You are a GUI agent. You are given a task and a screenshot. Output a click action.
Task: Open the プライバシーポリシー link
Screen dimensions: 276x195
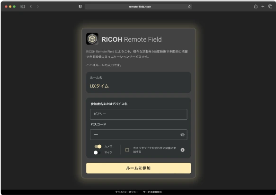pos(127,192)
